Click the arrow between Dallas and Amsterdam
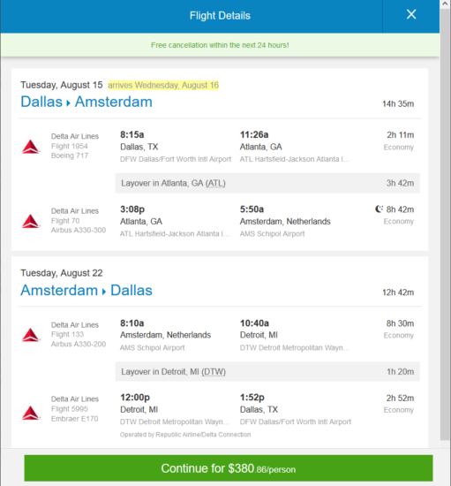451x486 pixels. tap(69, 103)
